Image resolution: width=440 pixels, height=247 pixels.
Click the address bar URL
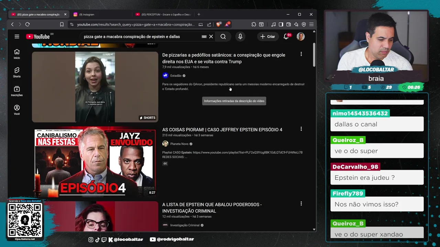[x=136, y=24]
